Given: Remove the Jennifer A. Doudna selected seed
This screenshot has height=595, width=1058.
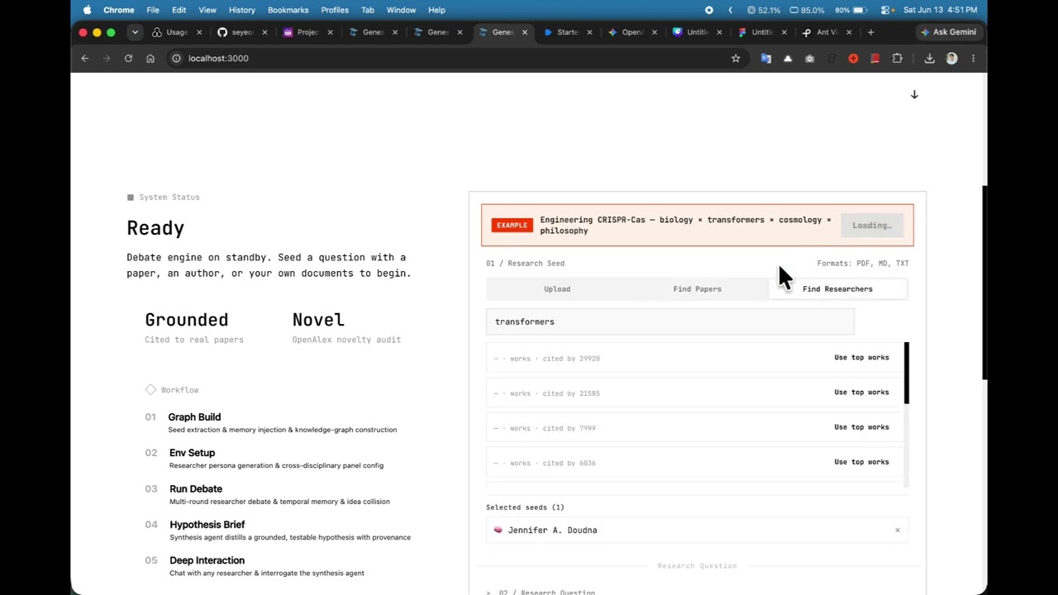Looking at the screenshot, I should click(x=898, y=531).
